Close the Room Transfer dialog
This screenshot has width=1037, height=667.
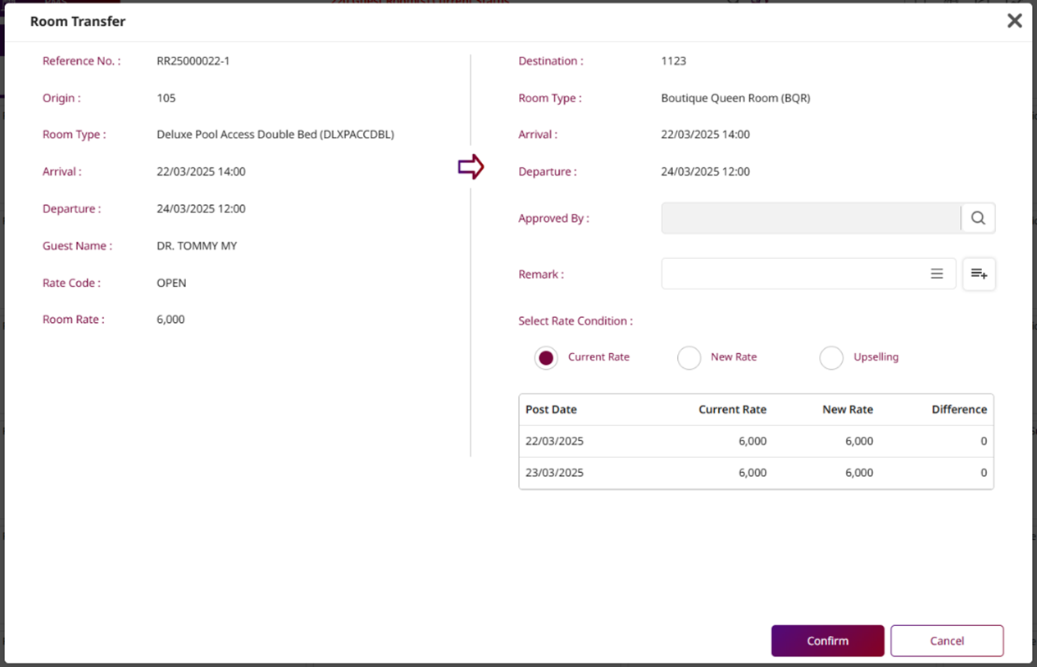(1014, 21)
